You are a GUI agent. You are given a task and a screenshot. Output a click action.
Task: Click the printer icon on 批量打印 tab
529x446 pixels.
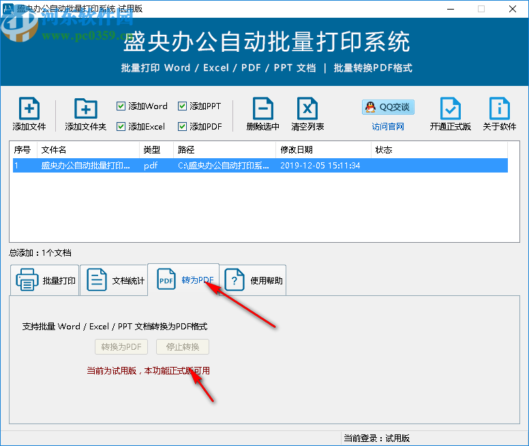click(x=27, y=280)
